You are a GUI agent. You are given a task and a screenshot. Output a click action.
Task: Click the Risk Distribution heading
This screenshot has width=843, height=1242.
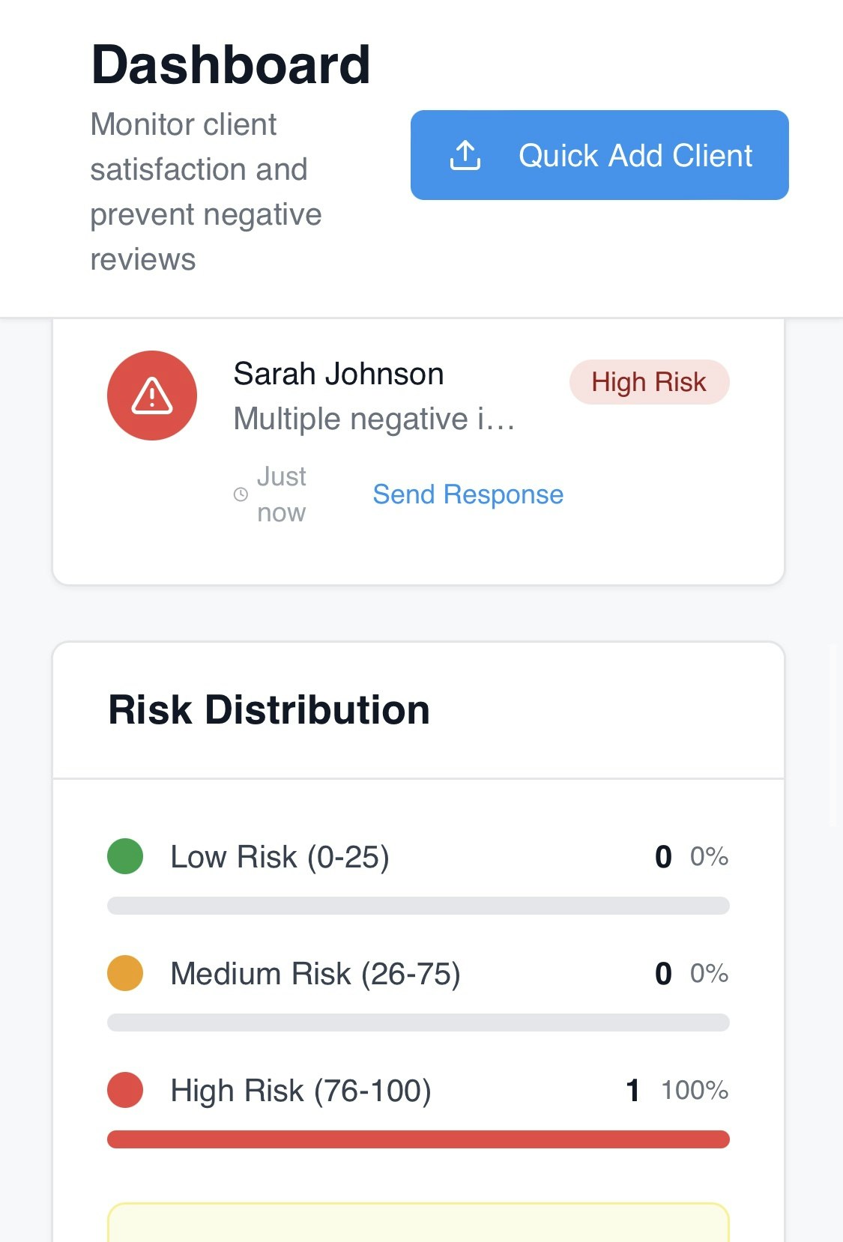pyautogui.click(x=269, y=709)
